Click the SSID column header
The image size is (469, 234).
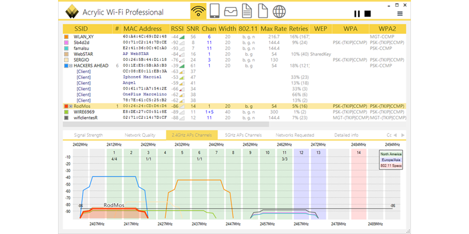point(84,28)
